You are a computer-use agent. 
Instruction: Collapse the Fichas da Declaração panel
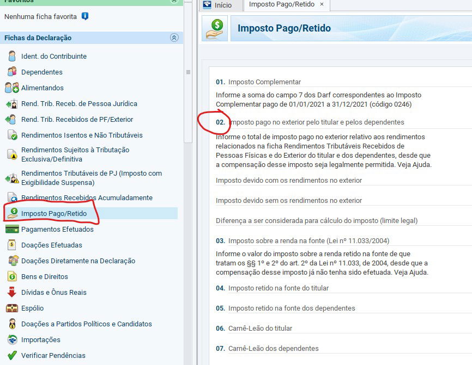coord(174,38)
